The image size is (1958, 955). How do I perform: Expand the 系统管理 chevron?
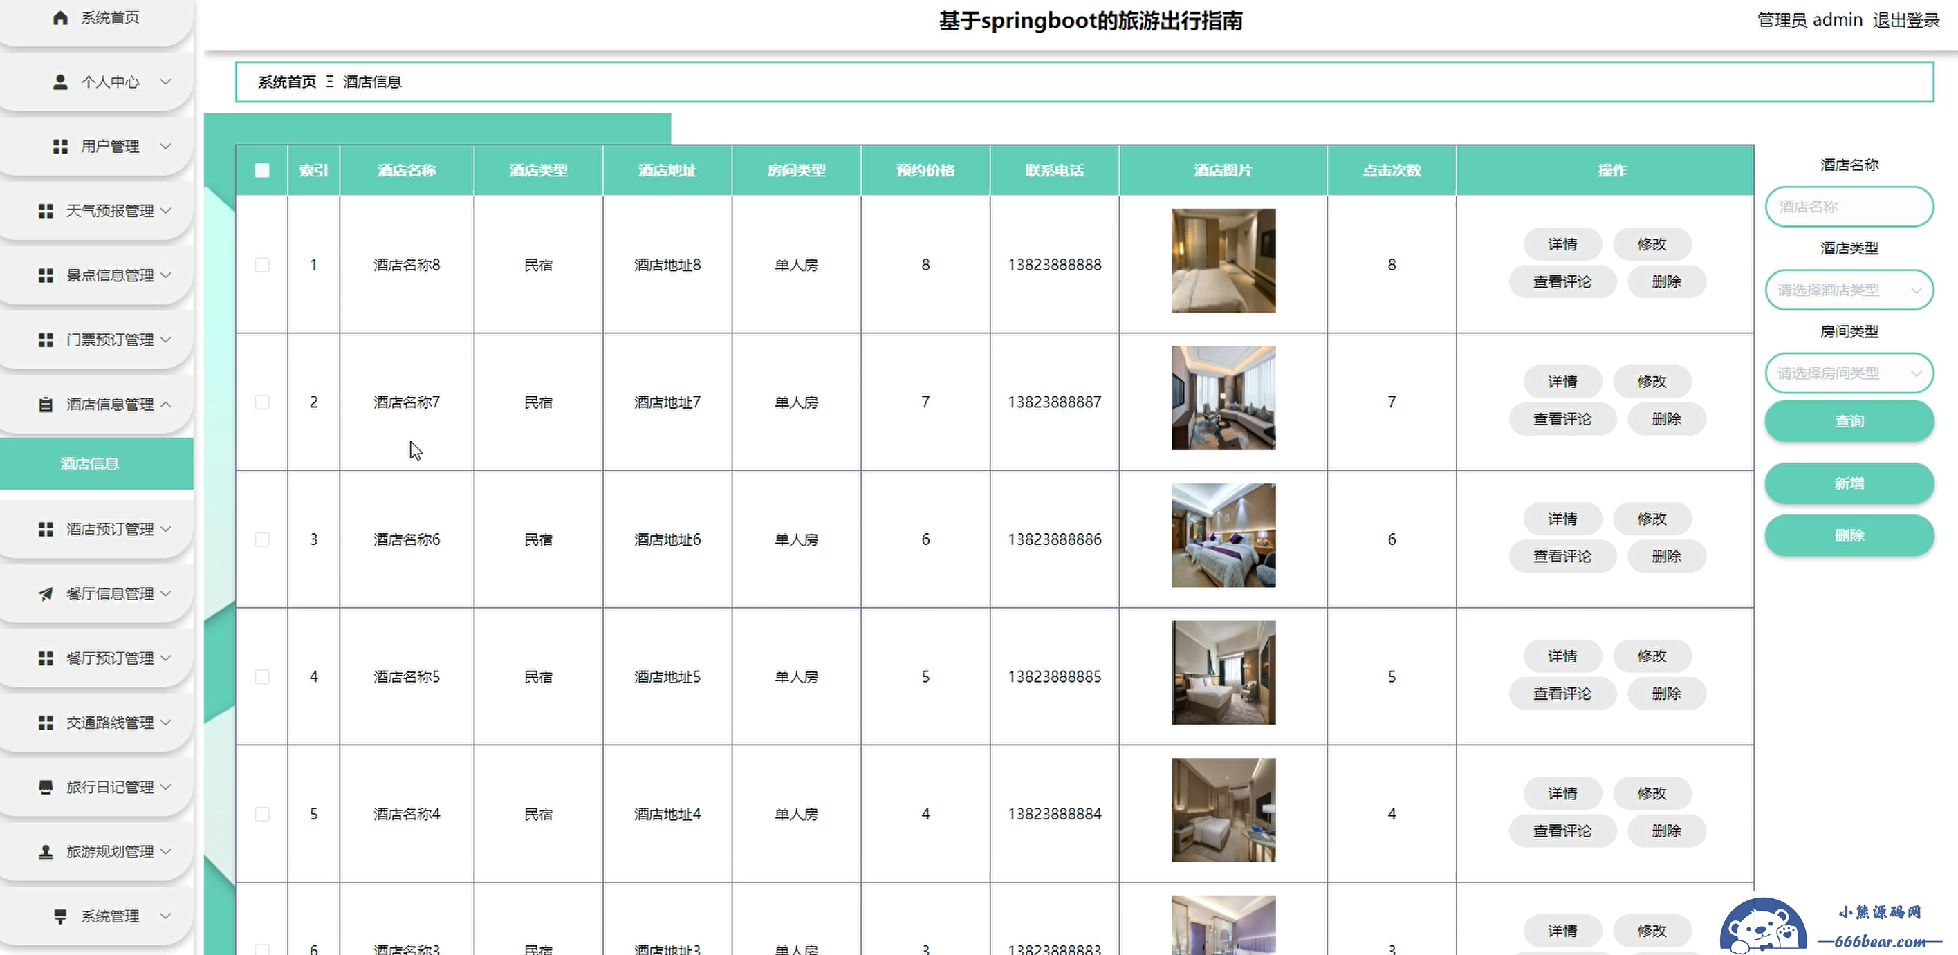tap(166, 917)
